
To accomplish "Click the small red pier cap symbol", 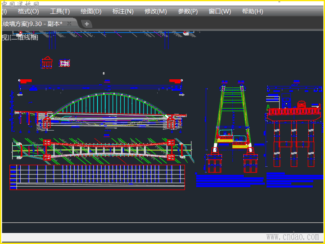I will [48, 62].
